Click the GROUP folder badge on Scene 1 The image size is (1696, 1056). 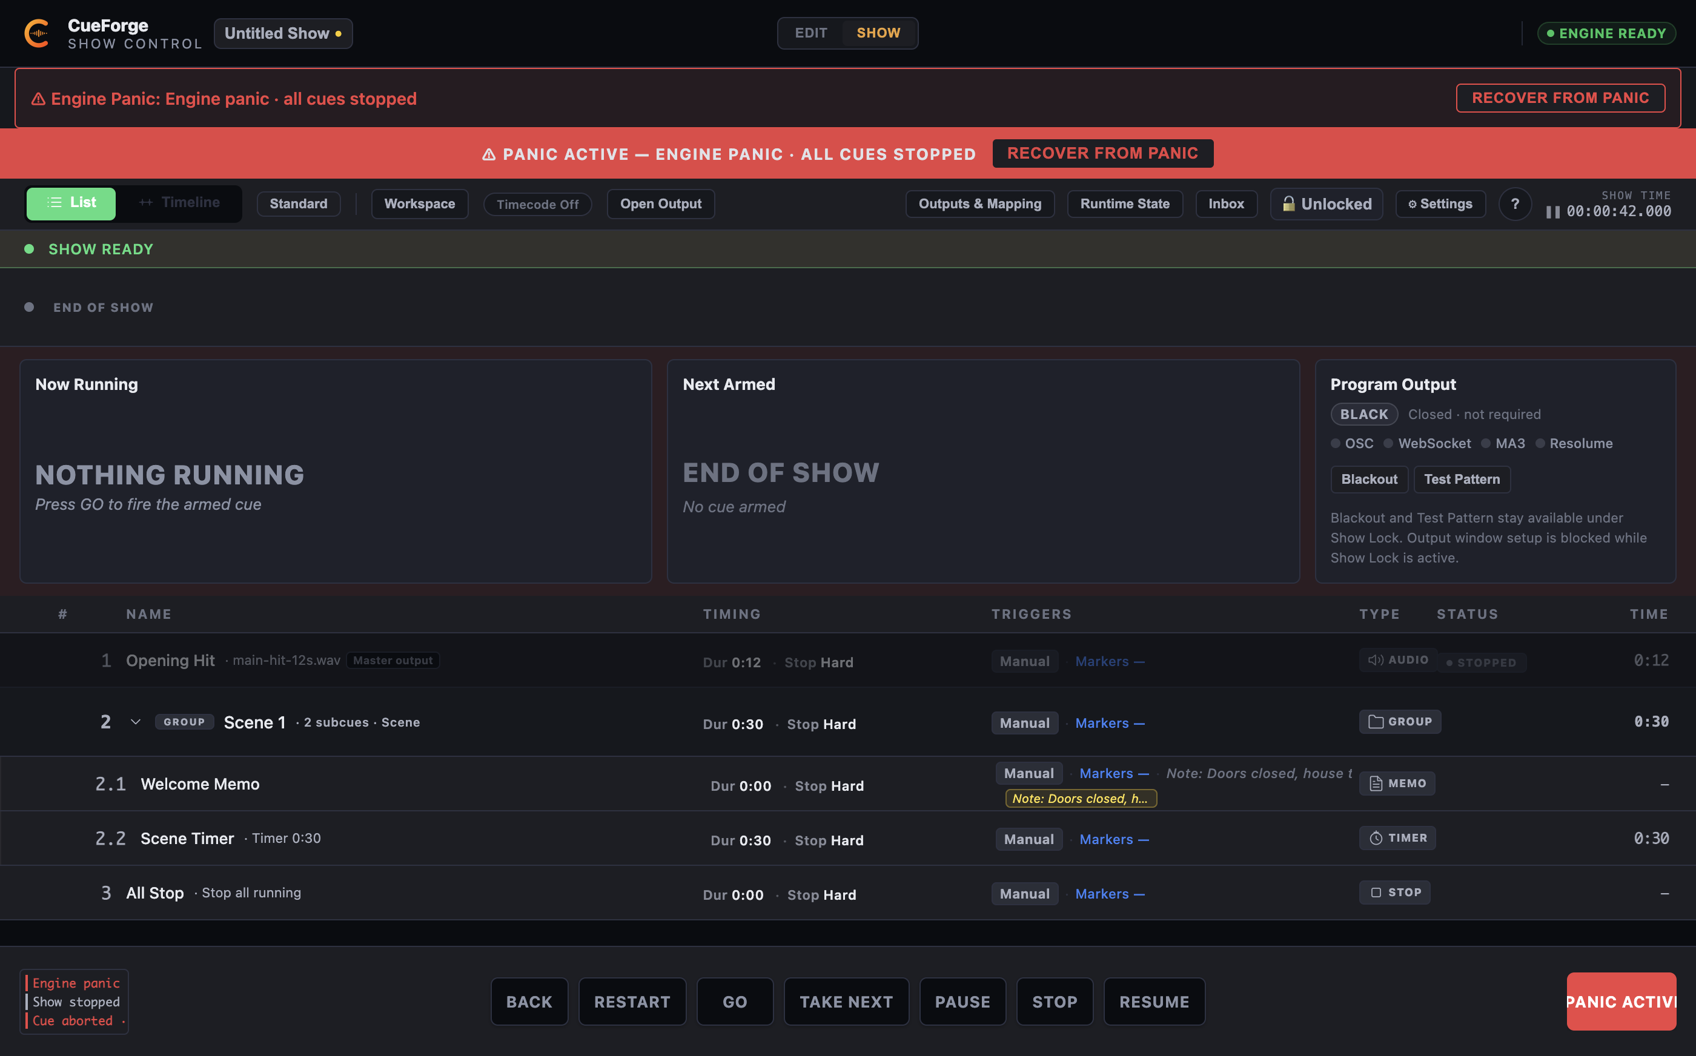click(1400, 722)
